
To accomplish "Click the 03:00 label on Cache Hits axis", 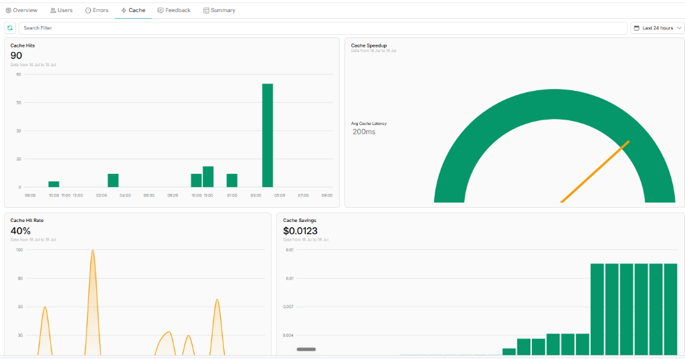I will pos(256,195).
